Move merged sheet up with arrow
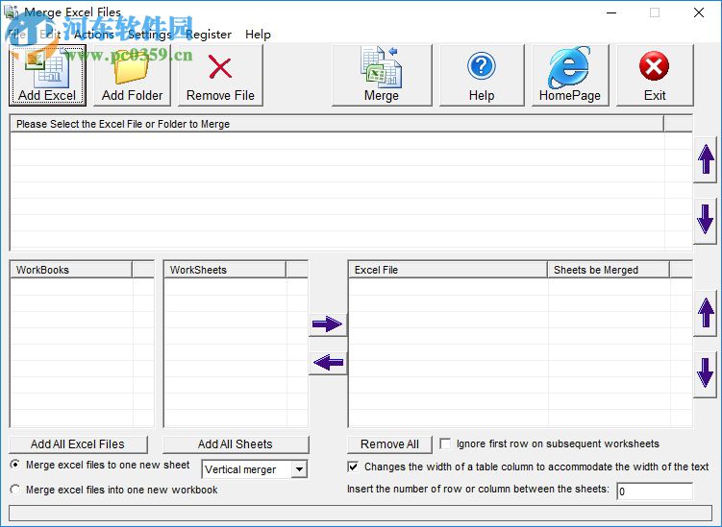722x527 pixels. (x=706, y=313)
